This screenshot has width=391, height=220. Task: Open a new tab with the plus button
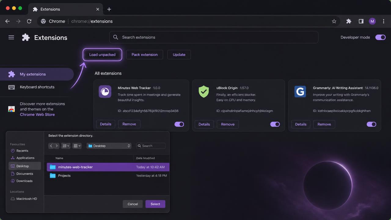pyautogui.click(x=109, y=9)
